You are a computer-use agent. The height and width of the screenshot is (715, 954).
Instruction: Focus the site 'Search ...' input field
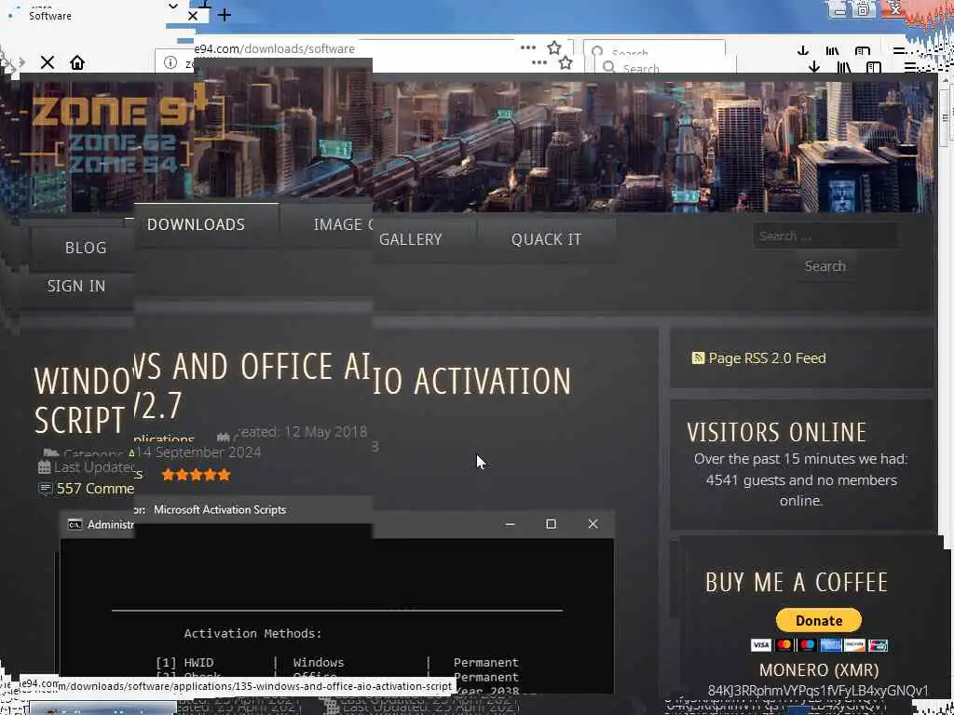[825, 236]
